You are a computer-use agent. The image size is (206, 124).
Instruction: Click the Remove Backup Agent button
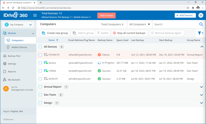(166, 33)
